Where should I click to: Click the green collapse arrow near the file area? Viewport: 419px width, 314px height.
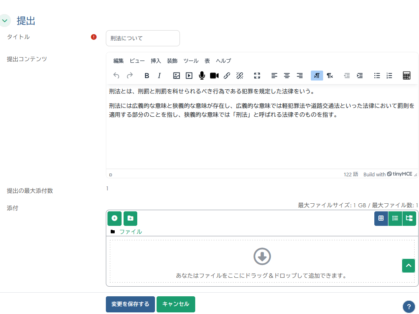point(408,266)
